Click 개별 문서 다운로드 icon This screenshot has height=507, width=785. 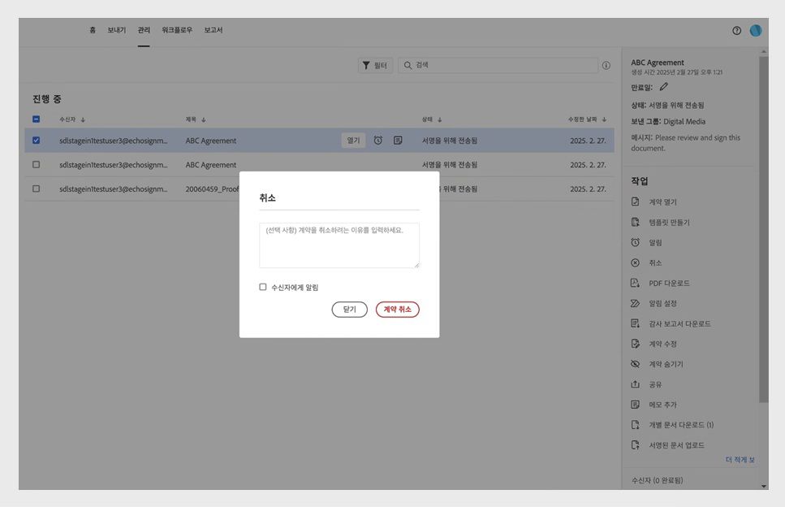[636, 425]
